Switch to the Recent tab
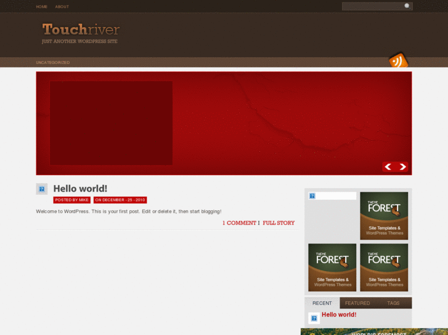 322,303
